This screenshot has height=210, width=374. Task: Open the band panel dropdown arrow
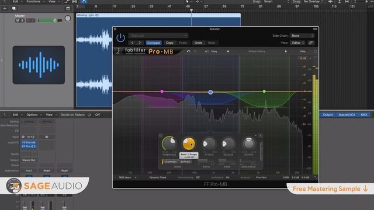[255, 136]
